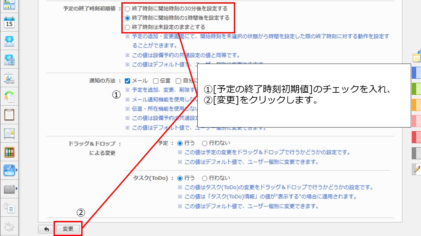Pick the red color tab on right
421x236 pixels.
pos(416,137)
